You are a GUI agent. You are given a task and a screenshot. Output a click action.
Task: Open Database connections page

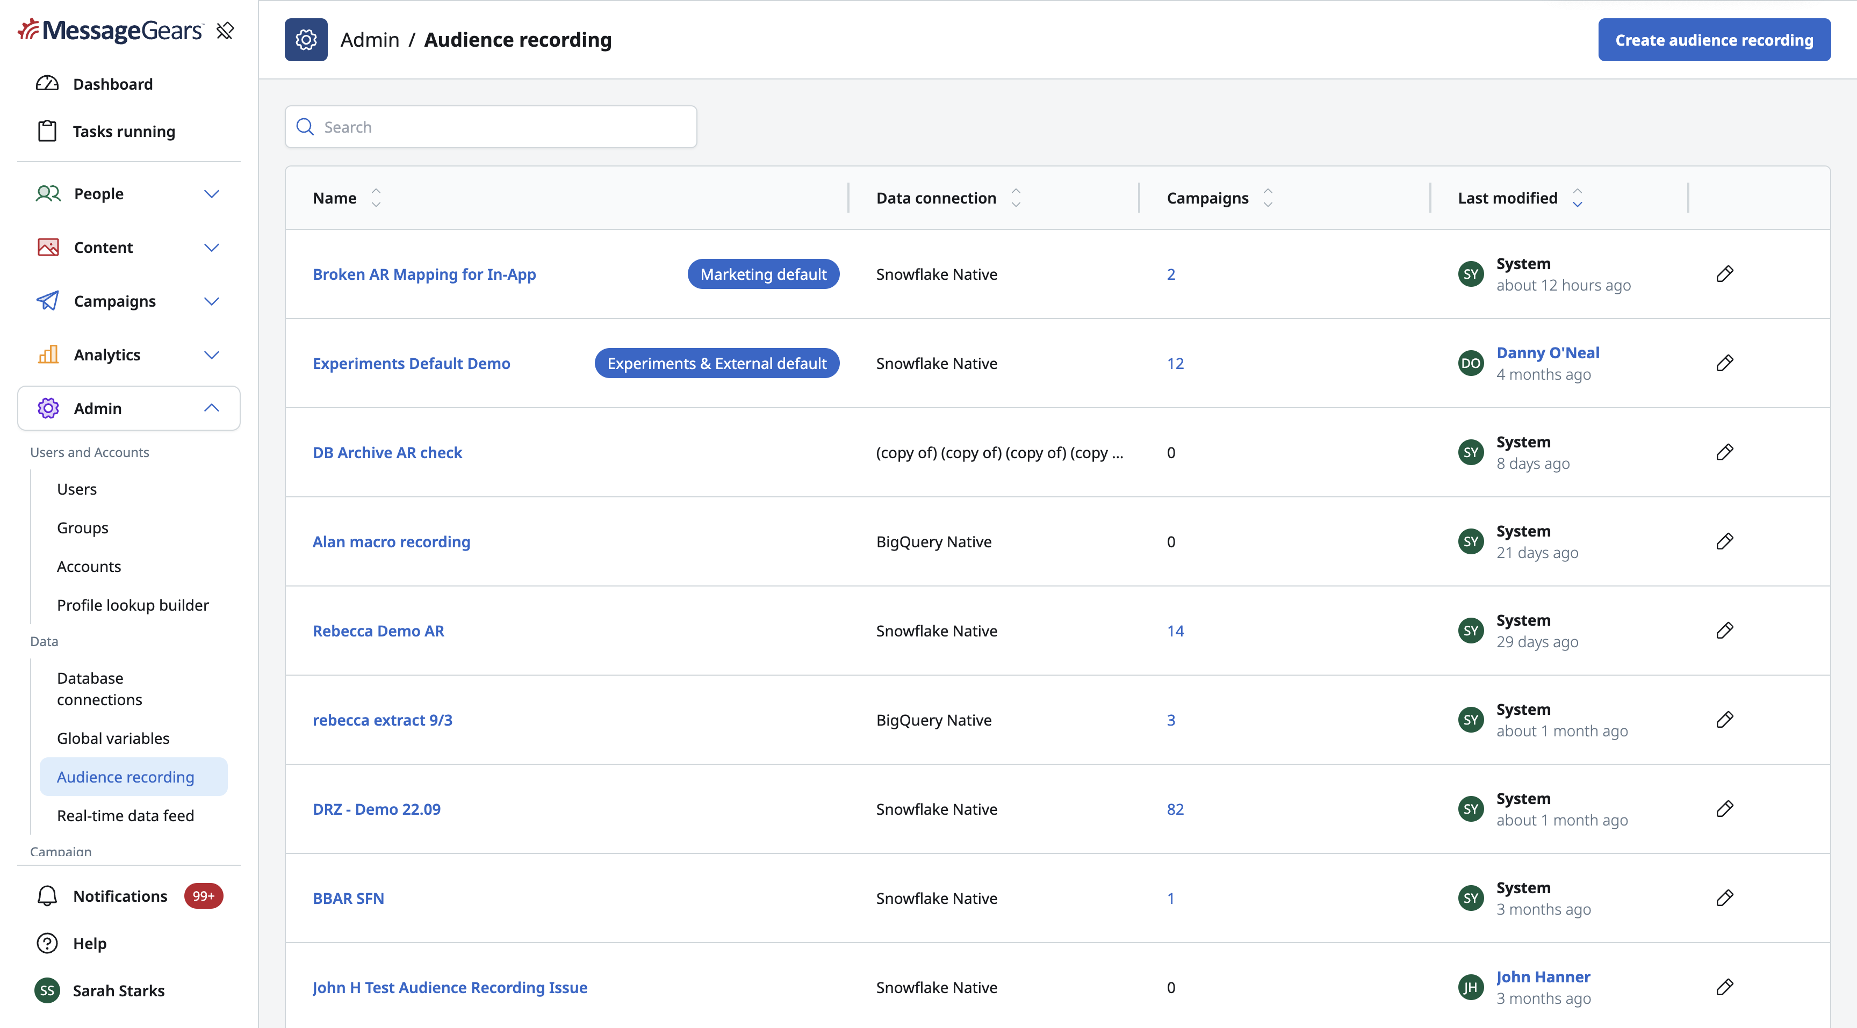tap(99, 689)
